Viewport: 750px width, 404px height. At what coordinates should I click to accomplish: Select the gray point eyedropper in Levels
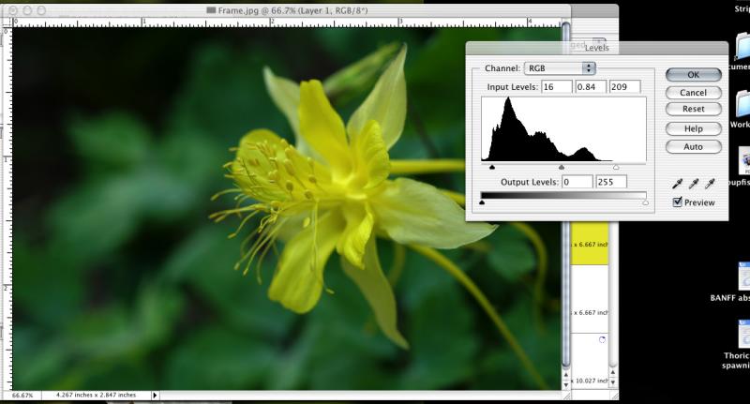click(693, 184)
